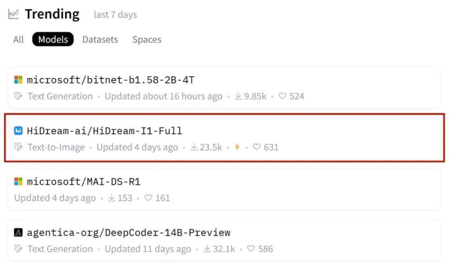Switch to the Datasets tab
Image resolution: width=449 pixels, height=267 pixels.
[100, 39]
